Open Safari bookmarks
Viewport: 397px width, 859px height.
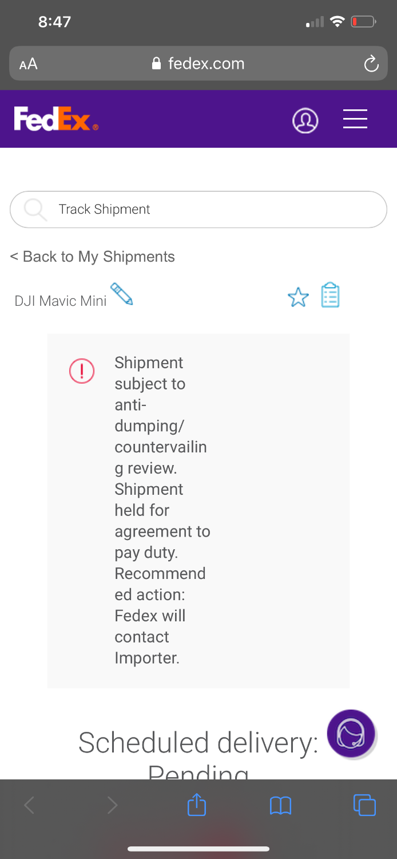280,806
